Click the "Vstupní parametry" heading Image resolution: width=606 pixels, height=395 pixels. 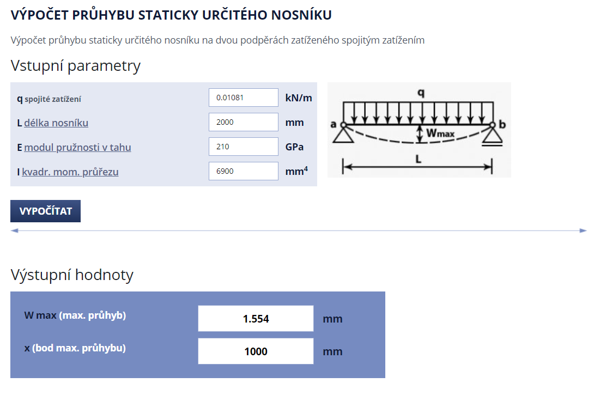point(76,66)
